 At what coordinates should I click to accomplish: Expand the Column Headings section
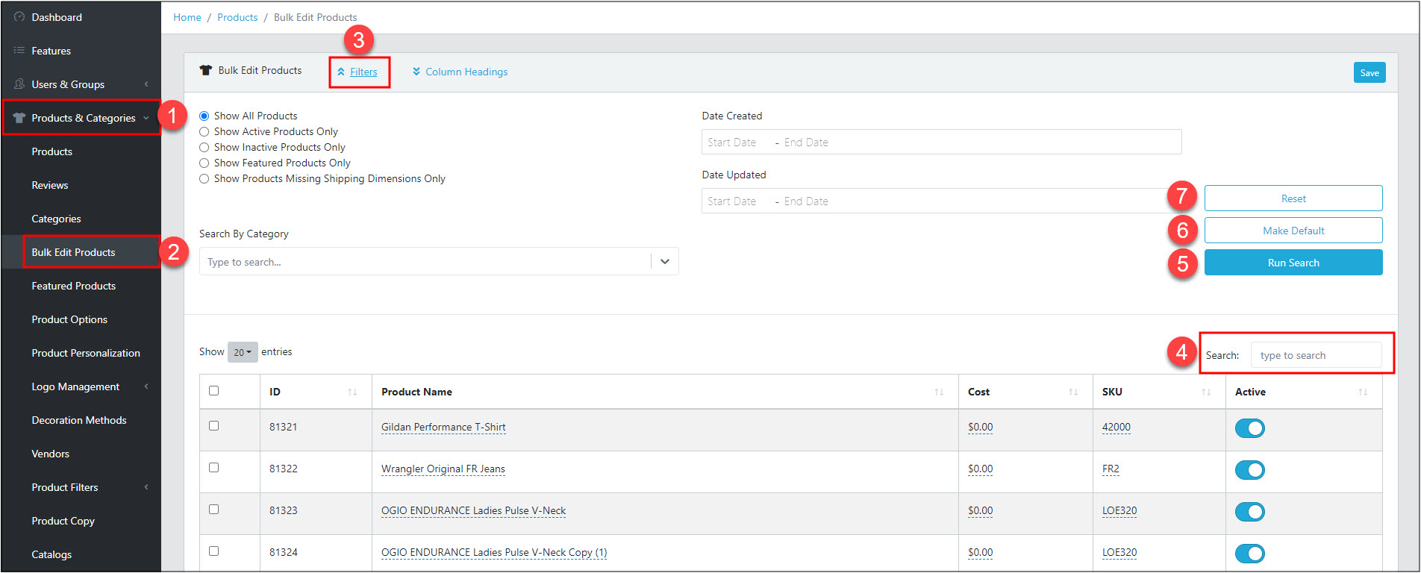460,72
